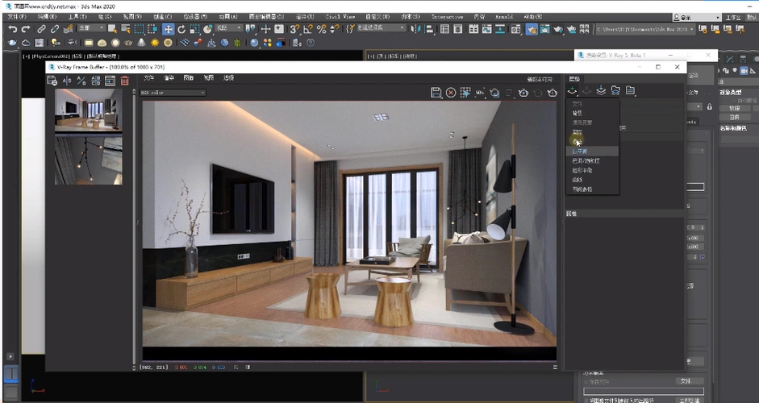Viewport: 759px width, 403px height.
Task: Save current image in V-Ray Frame Buffer
Action: (x=436, y=93)
